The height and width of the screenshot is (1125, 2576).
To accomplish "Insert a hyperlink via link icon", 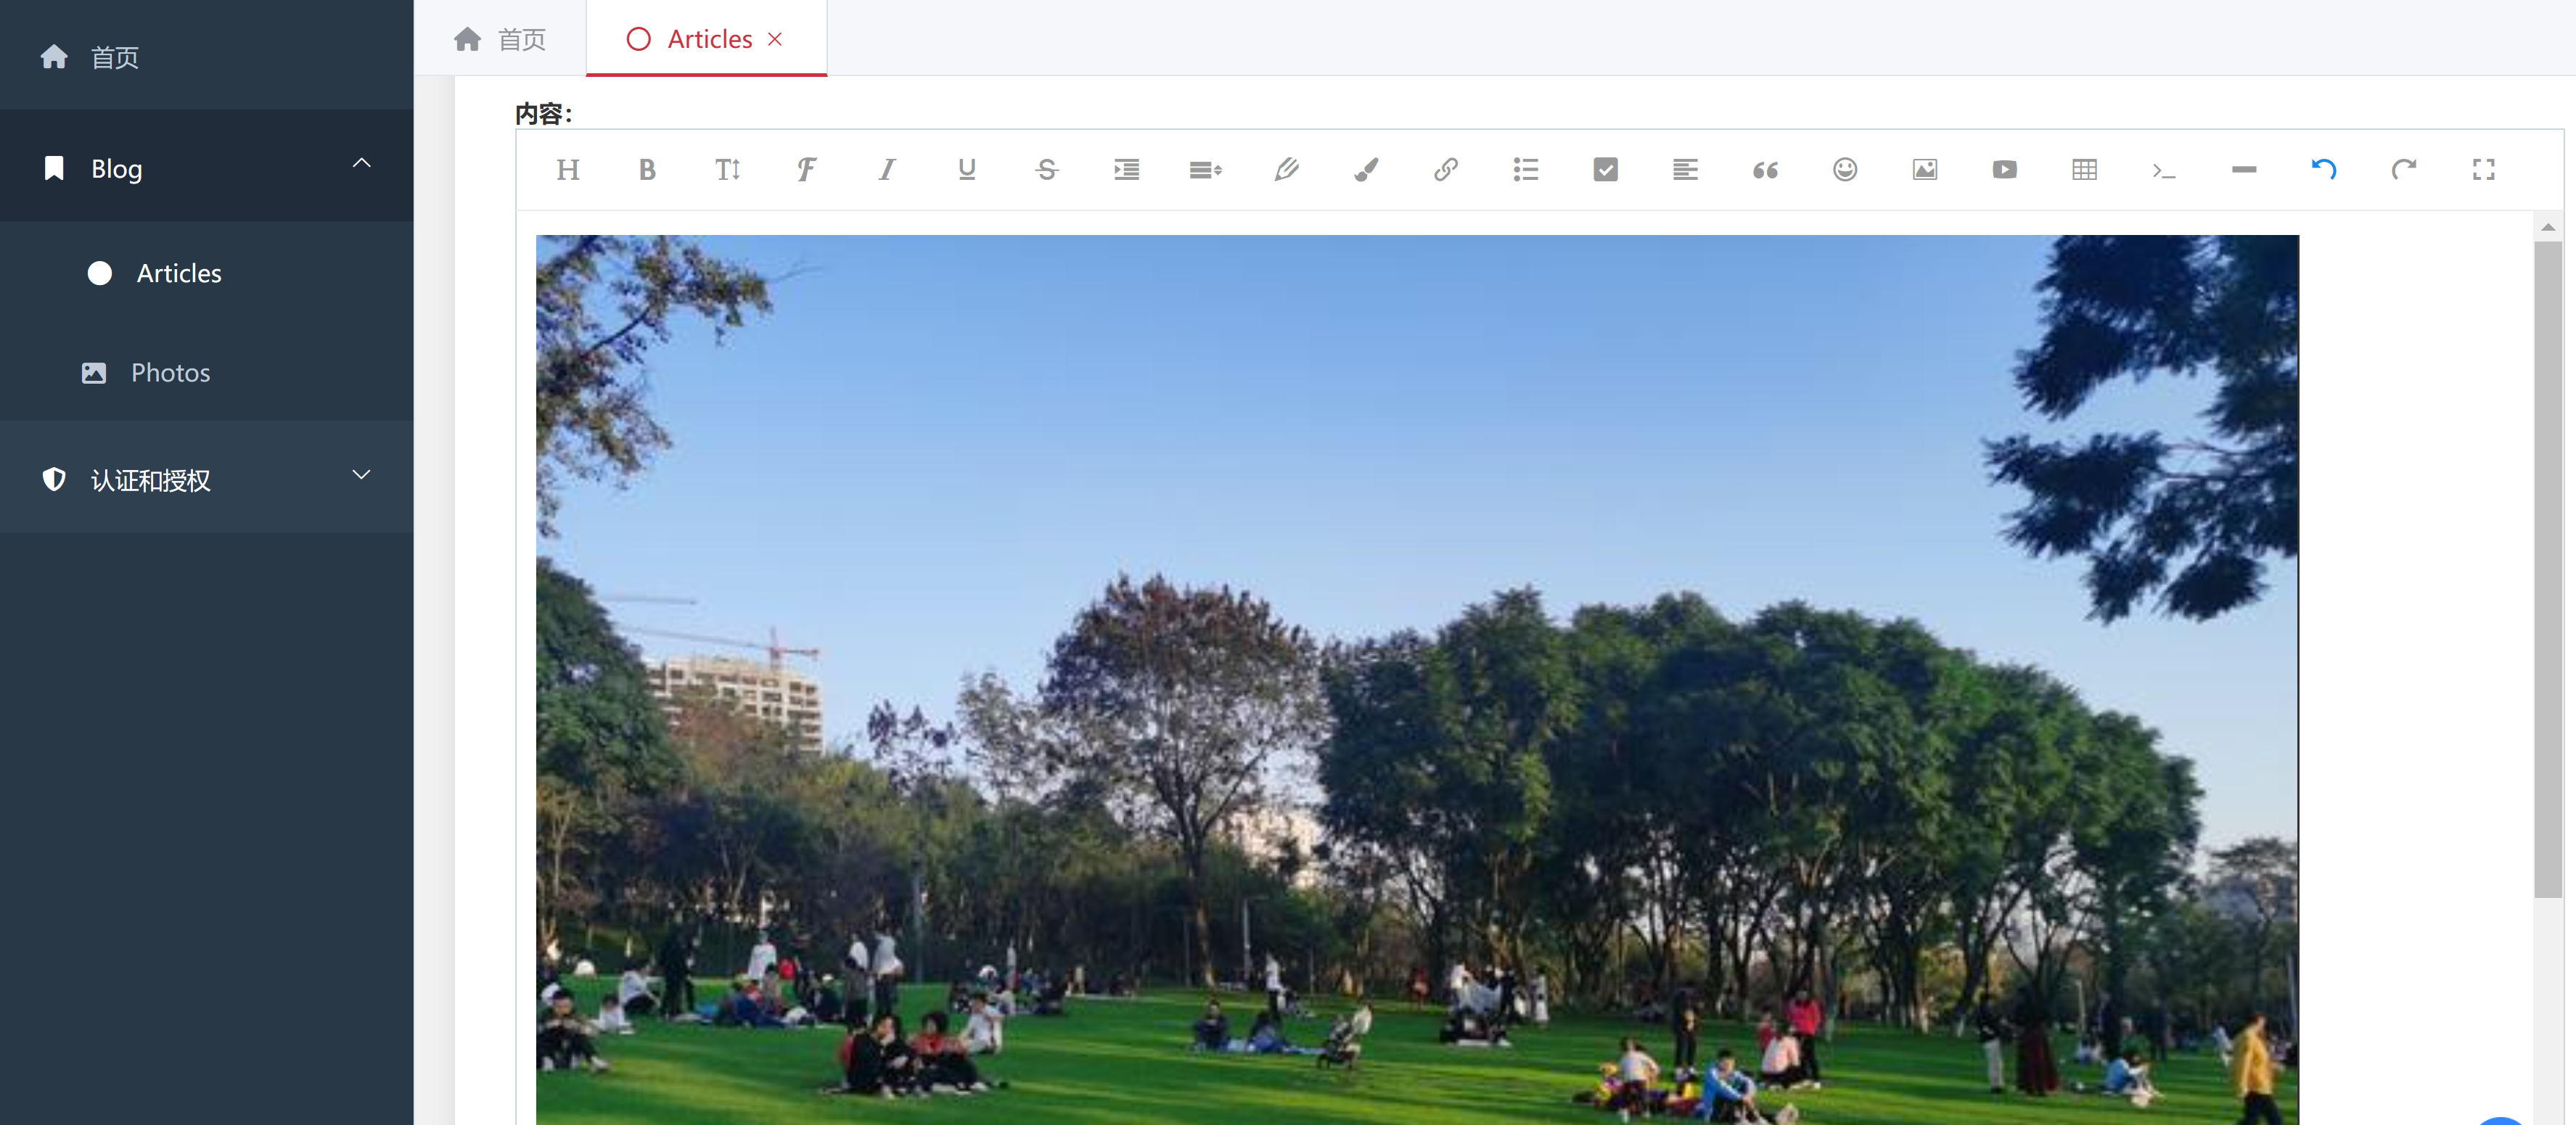I will pyautogui.click(x=1446, y=170).
